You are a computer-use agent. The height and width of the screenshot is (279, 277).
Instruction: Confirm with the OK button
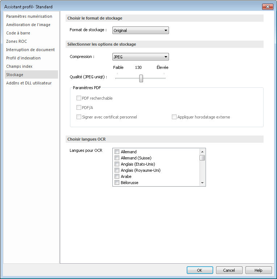click(200, 270)
